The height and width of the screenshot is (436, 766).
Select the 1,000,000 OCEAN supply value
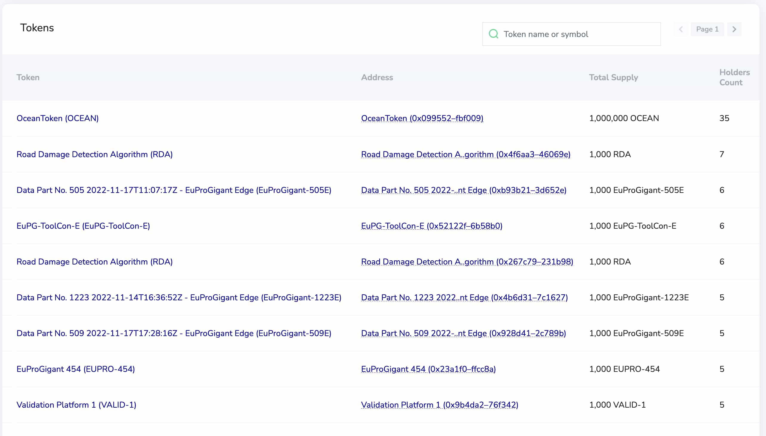pos(624,118)
